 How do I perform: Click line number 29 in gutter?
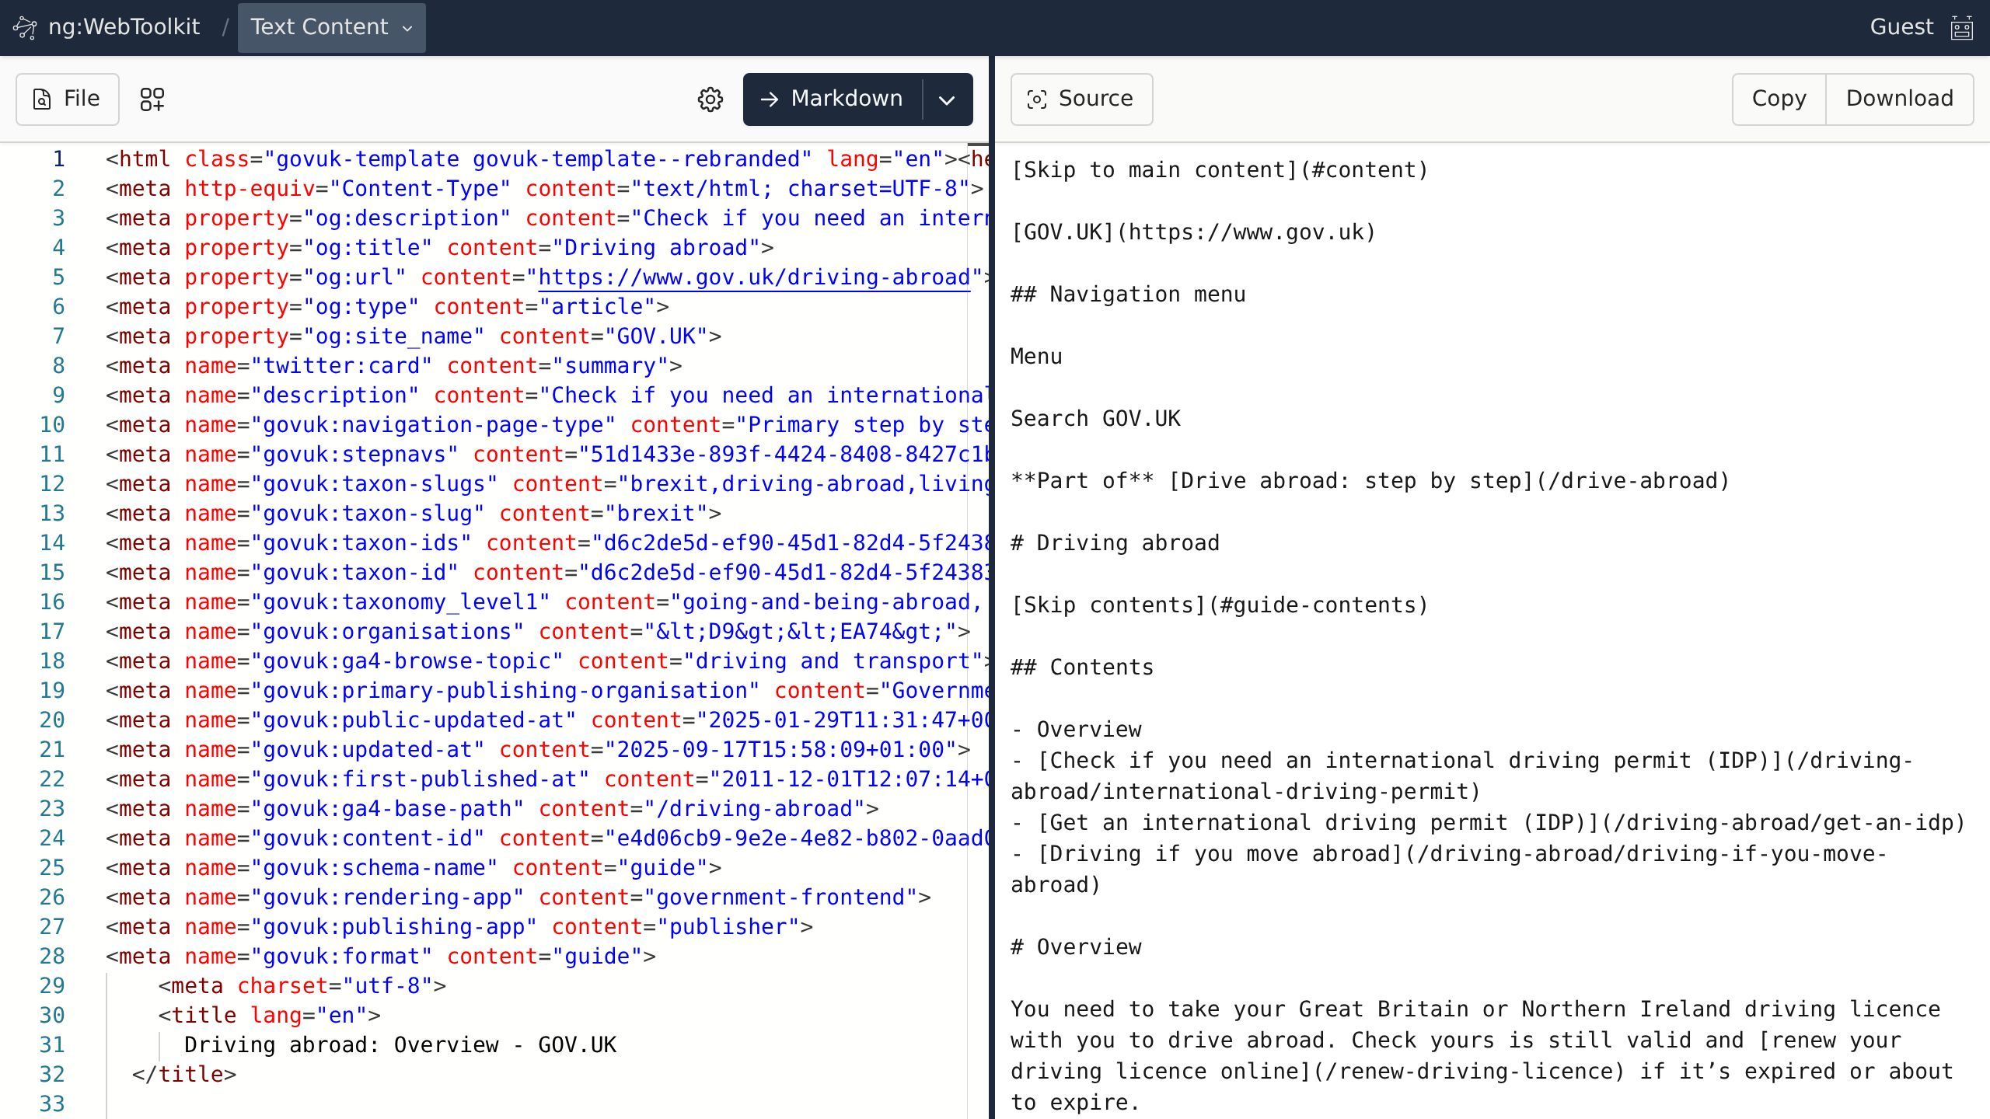52,986
